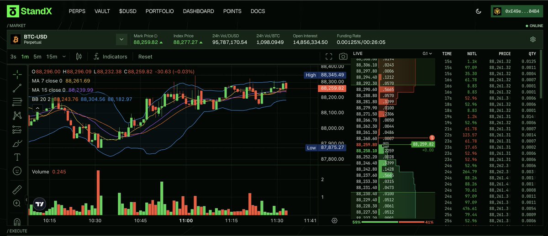The height and width of the screenshot is (236, 548).
Task: Click the Bitcoin BTC-USD pair icon
Action: tap(15, 39)
